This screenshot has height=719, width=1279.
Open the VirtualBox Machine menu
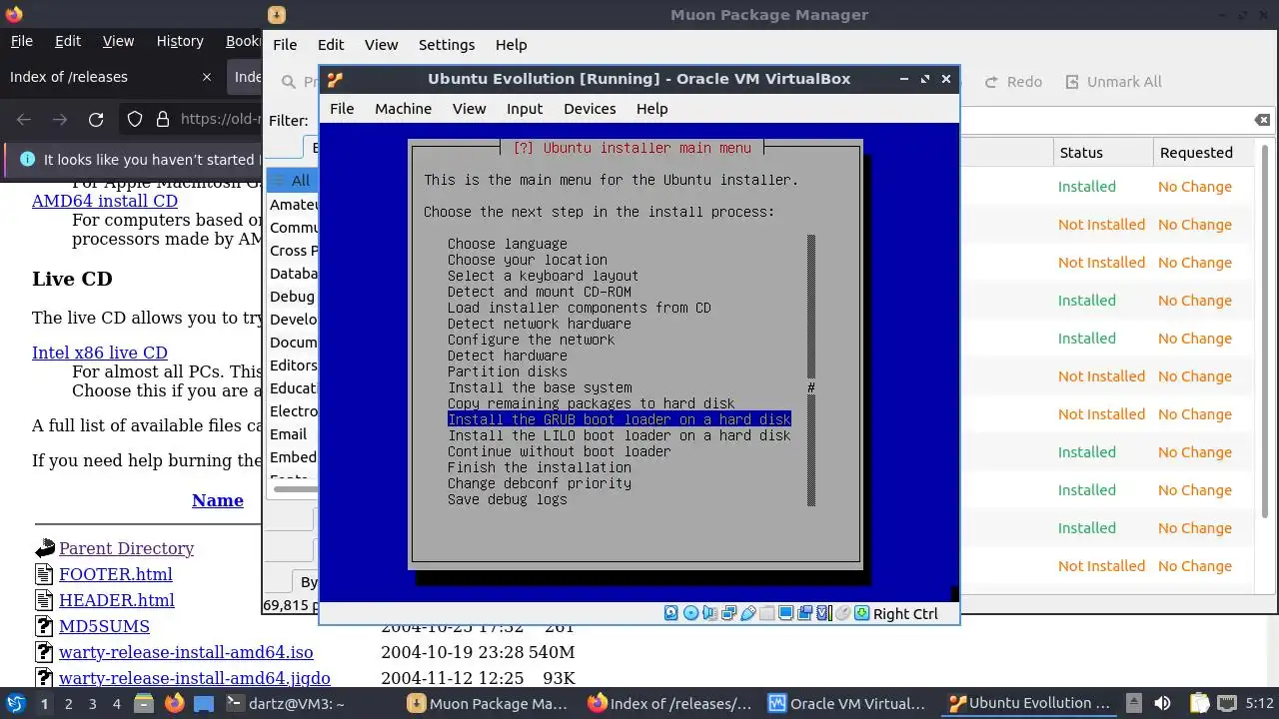coord(403,108)
